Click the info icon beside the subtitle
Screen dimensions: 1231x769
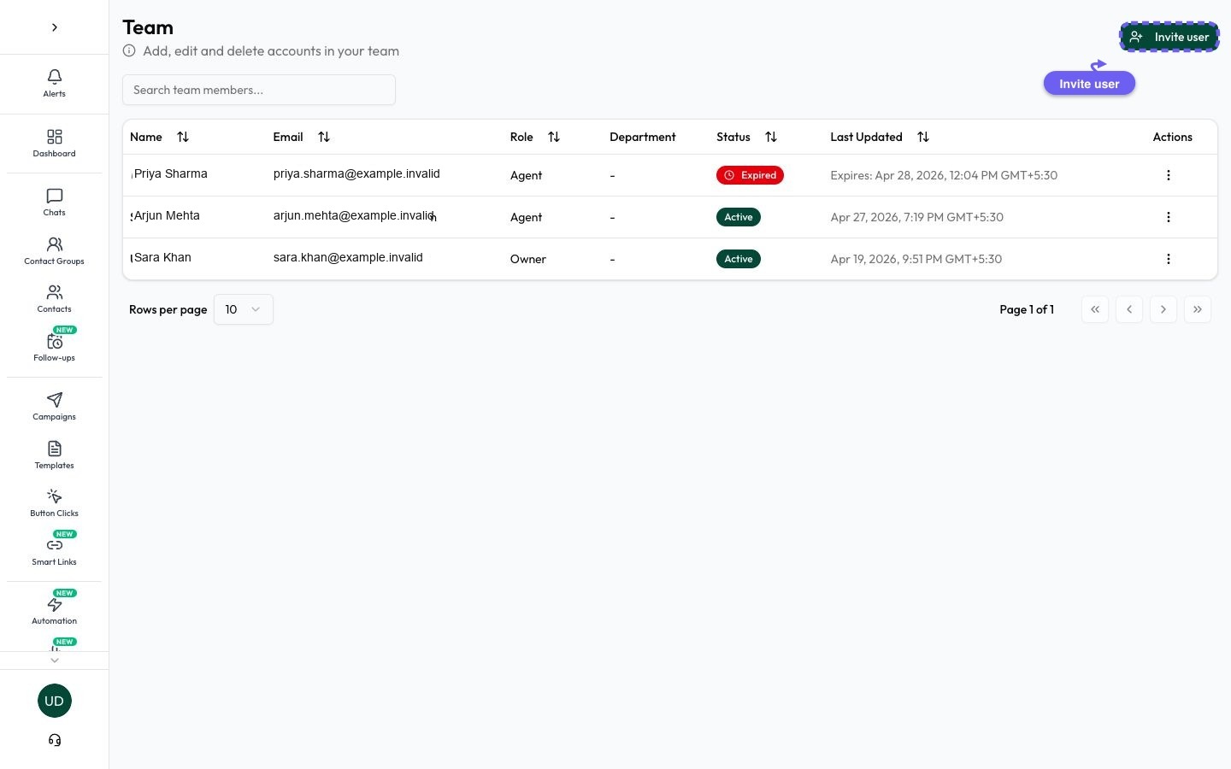pos(129,50)
